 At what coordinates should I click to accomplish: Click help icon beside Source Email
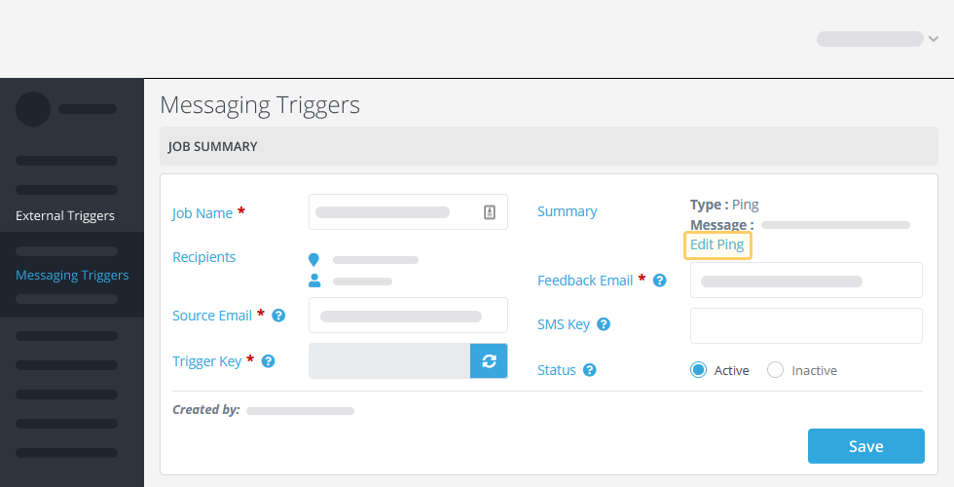tap(278, 316)
